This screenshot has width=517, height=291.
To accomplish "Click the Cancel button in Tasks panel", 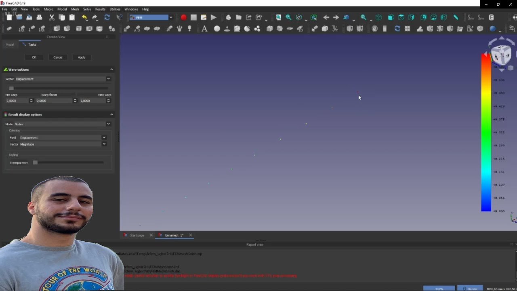I will pos(58,57).
